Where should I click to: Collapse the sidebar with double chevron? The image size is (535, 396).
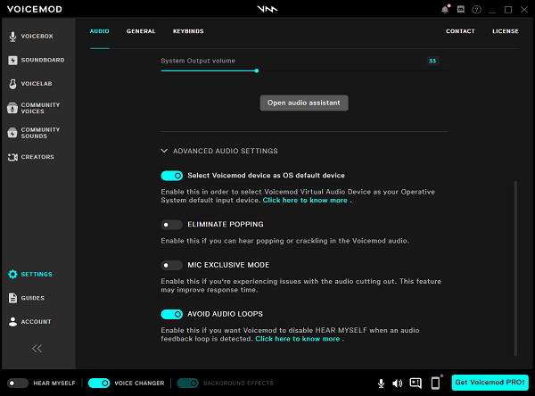37,348
